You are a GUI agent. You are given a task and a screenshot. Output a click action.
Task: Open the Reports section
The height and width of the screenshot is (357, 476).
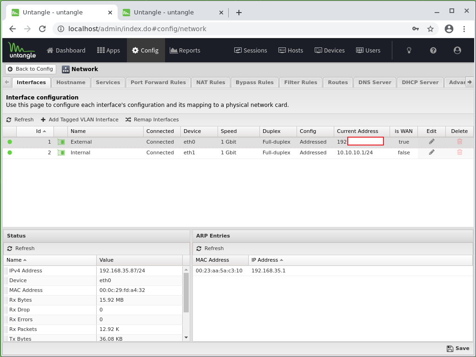pyautogui.click(x=185, y=50)
